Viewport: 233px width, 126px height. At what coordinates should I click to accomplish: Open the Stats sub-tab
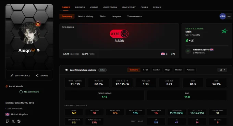pos(102,16)
